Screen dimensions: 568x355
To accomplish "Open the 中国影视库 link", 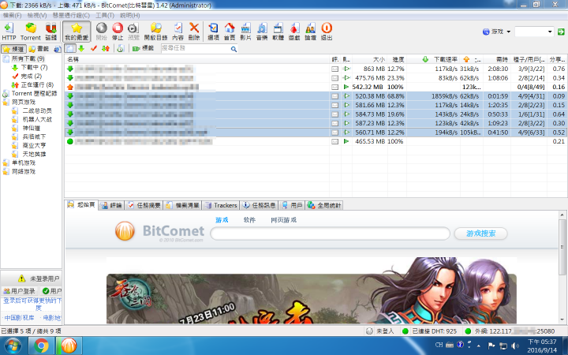I will (19, 318).
